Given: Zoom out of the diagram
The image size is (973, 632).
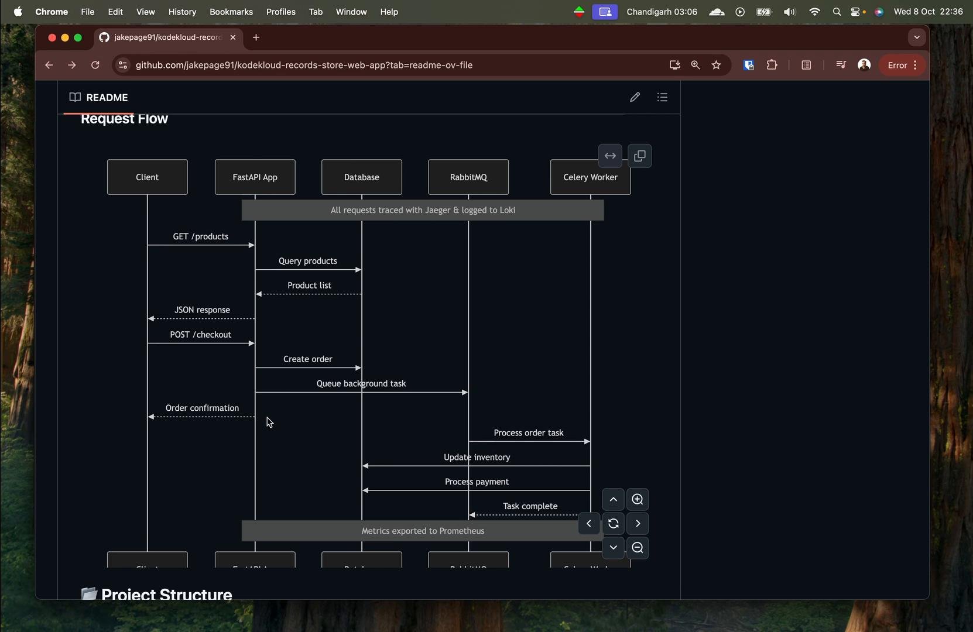Looking at the screenshot, I should 638,548.
